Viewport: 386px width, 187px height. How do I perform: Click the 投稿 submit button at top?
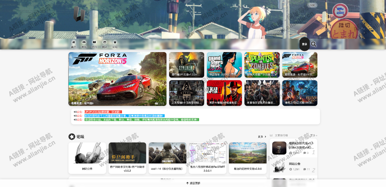point(312,5)
